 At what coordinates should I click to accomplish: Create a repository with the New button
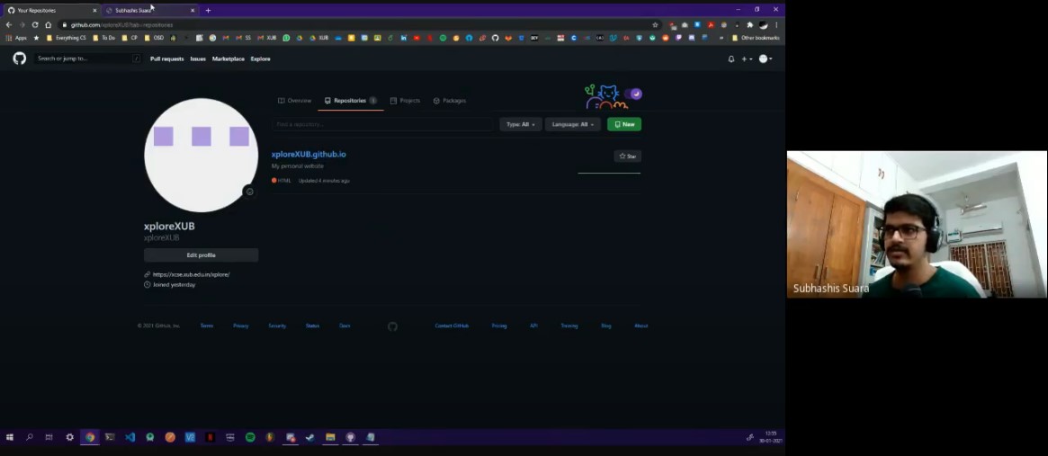[624, 124]
